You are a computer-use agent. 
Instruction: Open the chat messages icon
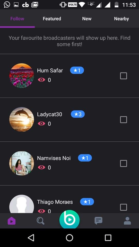[x=99, y=221]
